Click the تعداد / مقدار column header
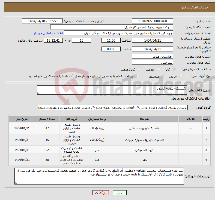This screenshot has height=200, width=215. tap(47, 119)
